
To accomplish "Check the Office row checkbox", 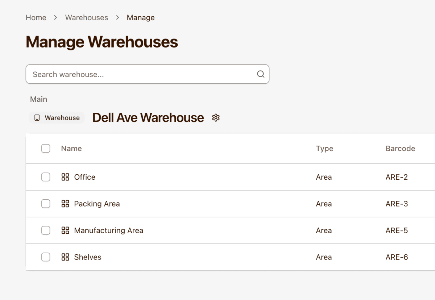I will coord(46,177).
